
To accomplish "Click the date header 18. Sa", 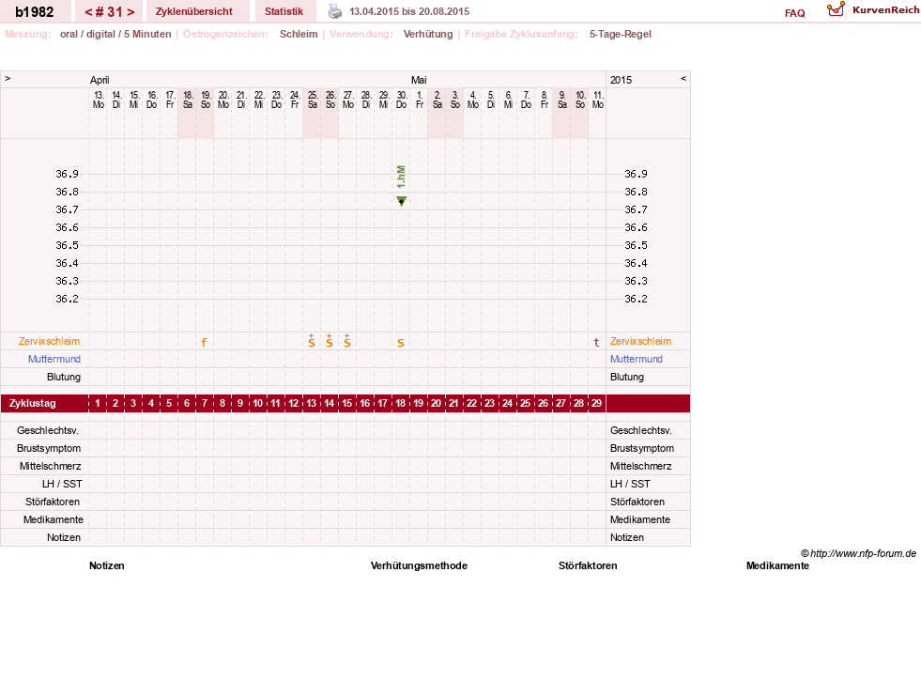I will (188, 100).
